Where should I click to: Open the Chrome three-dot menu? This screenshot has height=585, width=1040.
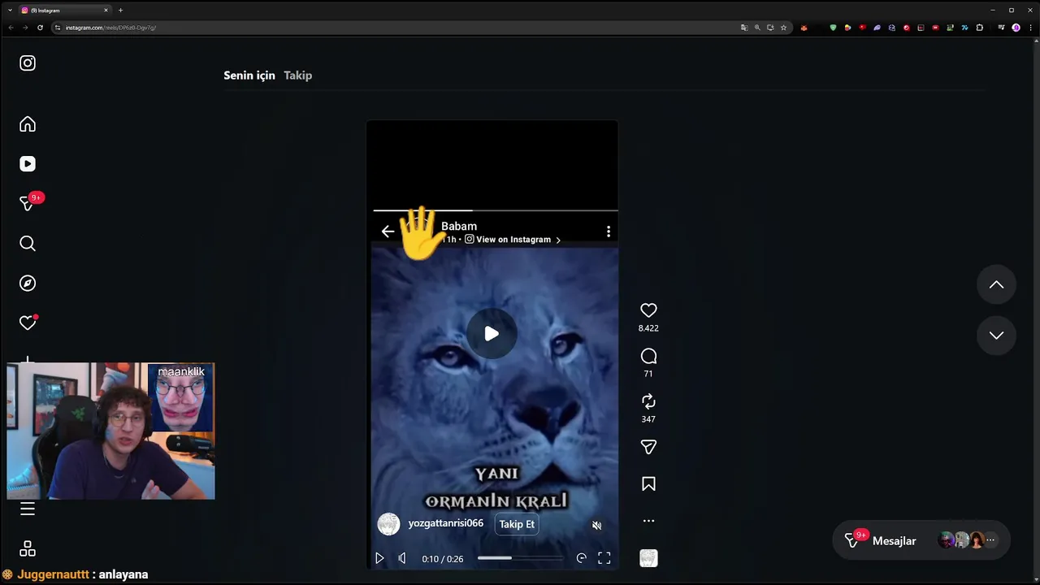[1029, 28]
